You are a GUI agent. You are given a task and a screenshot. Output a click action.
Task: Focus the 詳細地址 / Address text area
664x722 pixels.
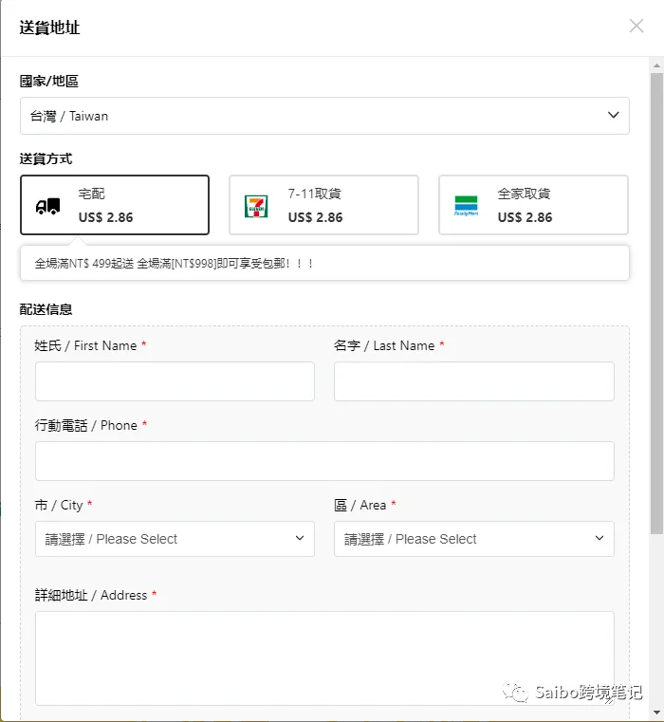tap(324, 658)
